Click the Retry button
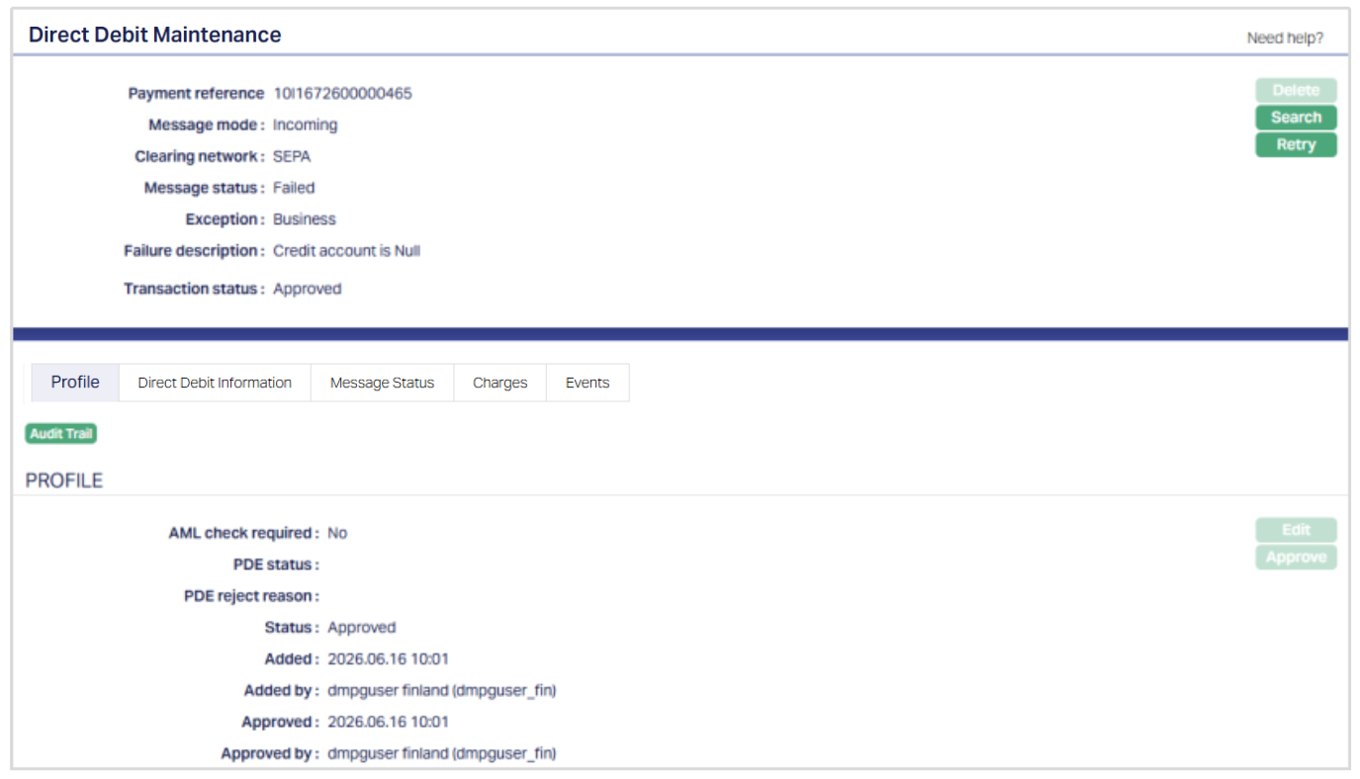This screenshot has height=779, width=1360. (x=1296, y=145)
